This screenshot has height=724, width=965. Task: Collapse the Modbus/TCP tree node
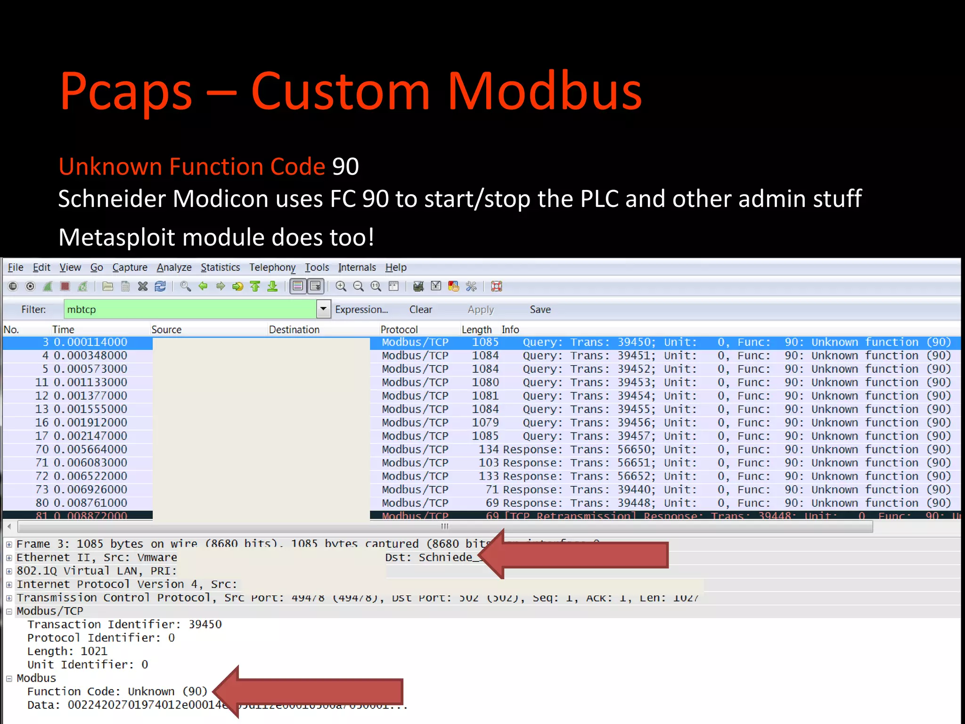[x=9, y=611]
